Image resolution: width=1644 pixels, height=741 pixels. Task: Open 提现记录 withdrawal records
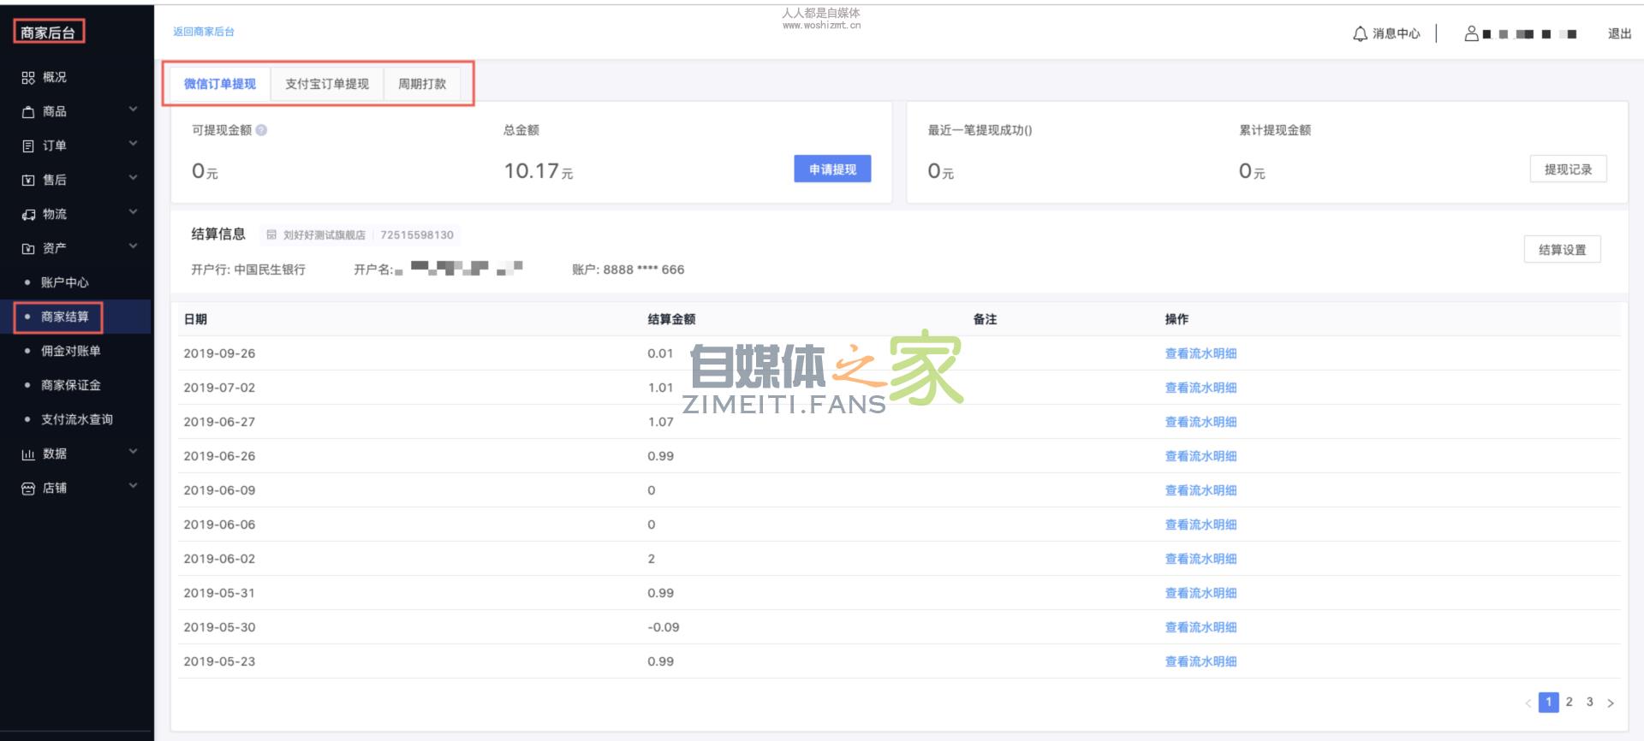(x=1567, y=169)
